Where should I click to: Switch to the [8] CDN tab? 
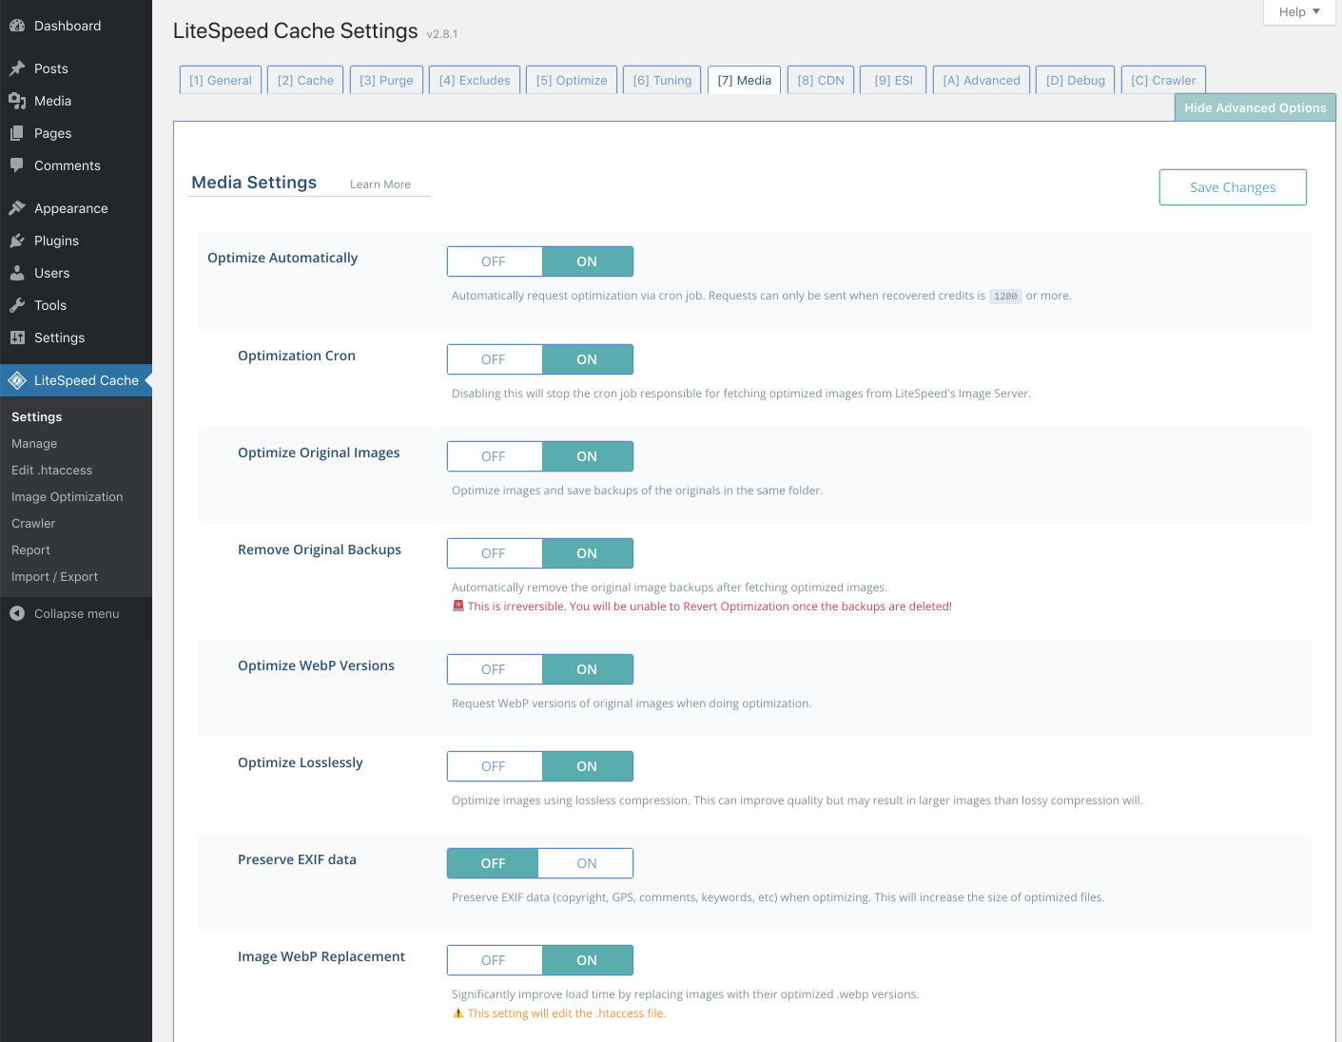(820, 79)
